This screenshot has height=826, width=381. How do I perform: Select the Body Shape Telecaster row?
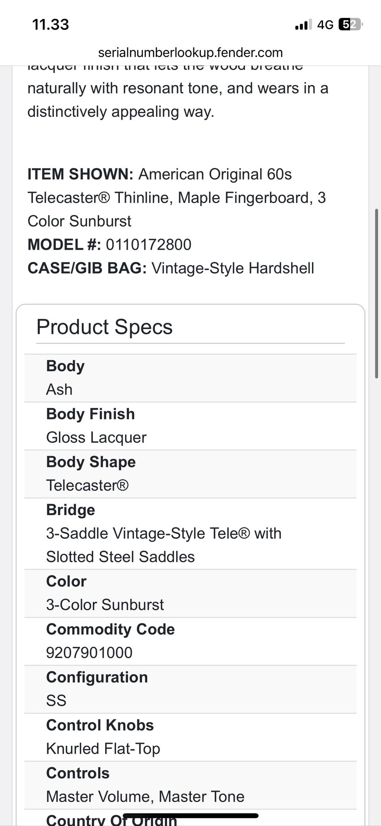point(190,474)
